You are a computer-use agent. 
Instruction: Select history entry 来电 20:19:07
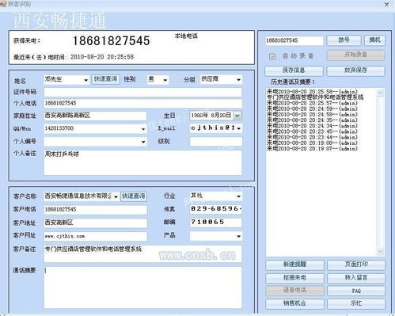tap(312, 148)
